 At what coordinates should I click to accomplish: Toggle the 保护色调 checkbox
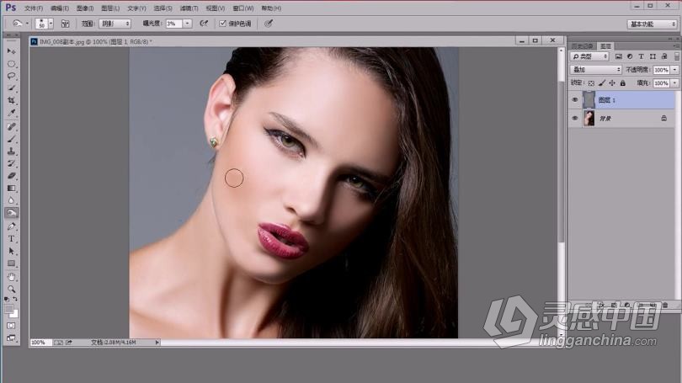tap(222, 24)
